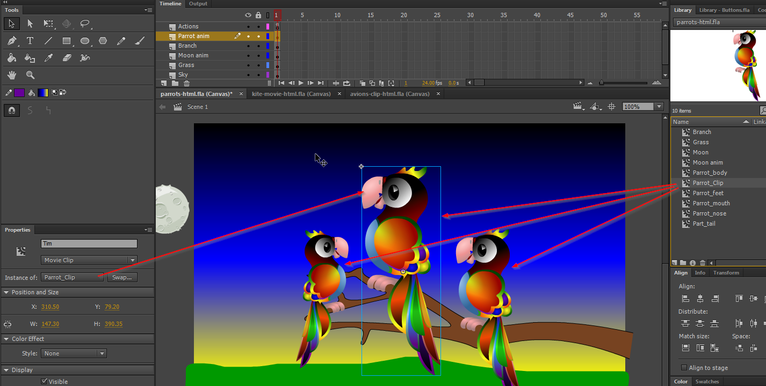This screenshot has width=766, height=386.
Task: Open avions-clip-html.fla document tab
Action: tap(389, 94)
